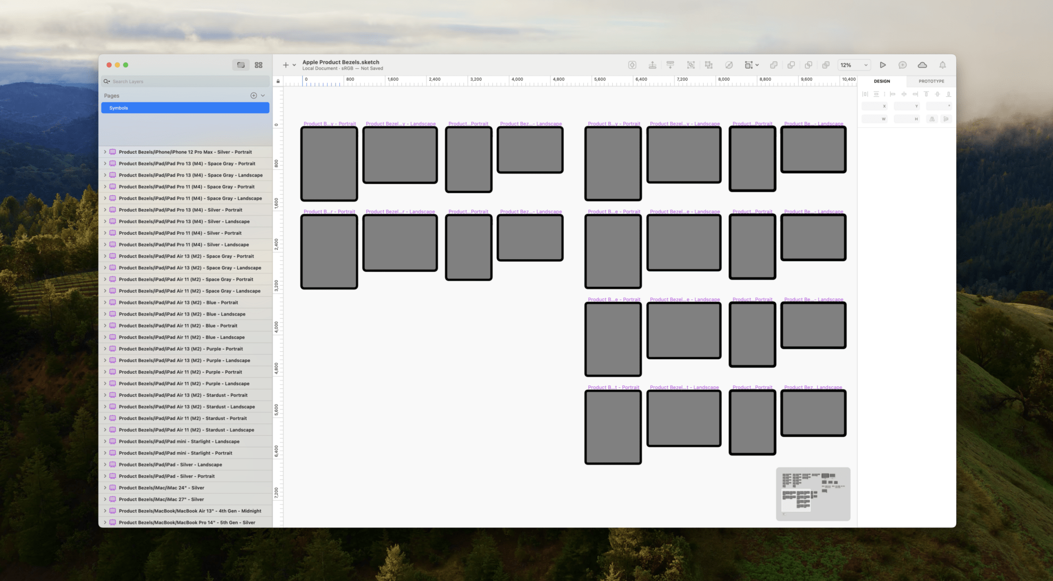Click the Mask toolbar icon
Screen dimensions: 1053x581
pos(729,65)
